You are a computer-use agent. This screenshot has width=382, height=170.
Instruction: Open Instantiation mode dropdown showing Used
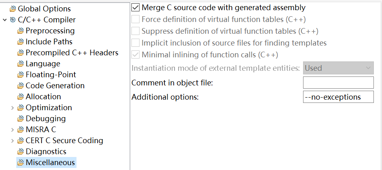(338, 68)
